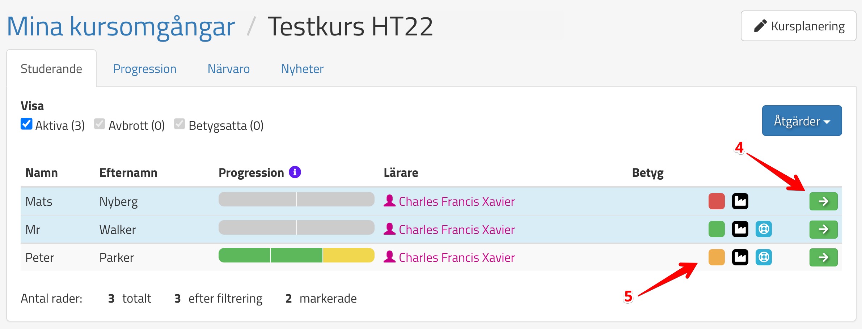Click the lifebuoy icon in Mr Walker's row
Image resolution: width=862 pixels, height=329 pixels.
(764, 229)
